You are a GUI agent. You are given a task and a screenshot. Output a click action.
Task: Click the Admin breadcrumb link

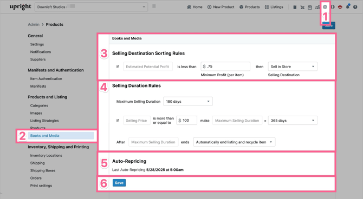point(34,24)
